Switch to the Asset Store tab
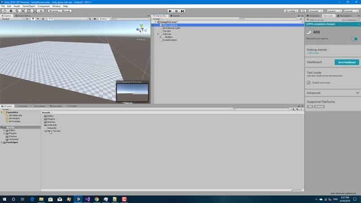361x203 pixels. (23, 16)
